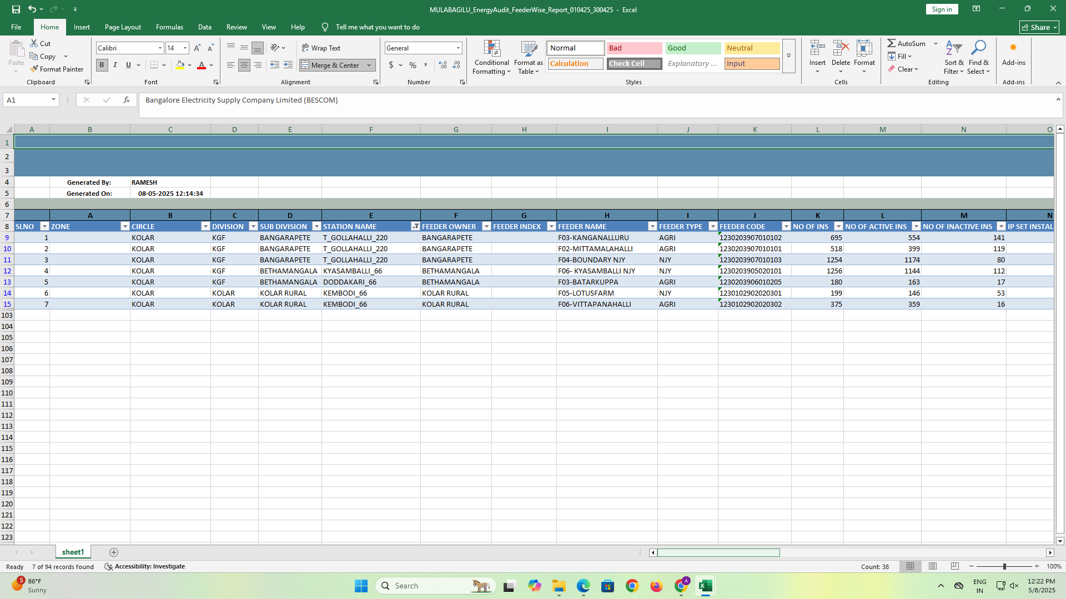This screenshot has height=599, width=1066.
Task: Apply the Good cell style
Action: tap(693, 48)
